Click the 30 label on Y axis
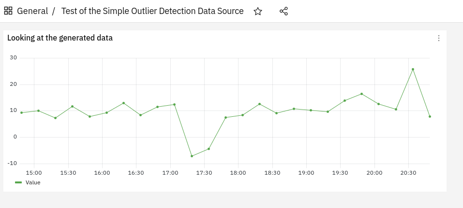Viewport: 463px width, 208px height. [x=14, y=58]
